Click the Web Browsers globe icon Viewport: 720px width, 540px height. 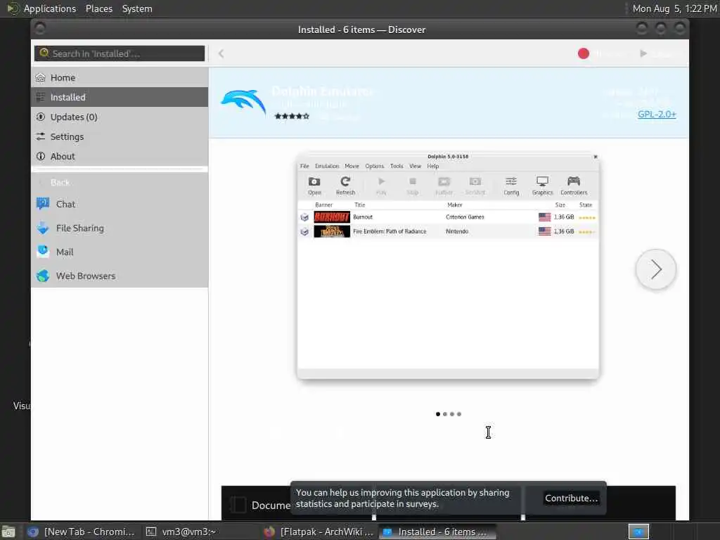[43, 276]
